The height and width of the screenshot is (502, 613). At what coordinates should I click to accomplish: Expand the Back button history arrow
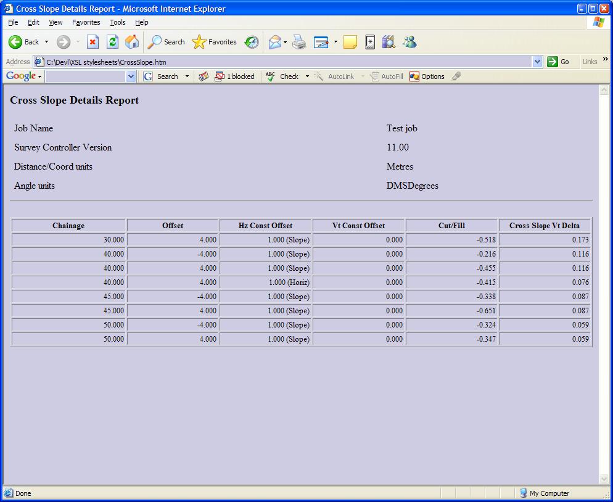(46, 42)
